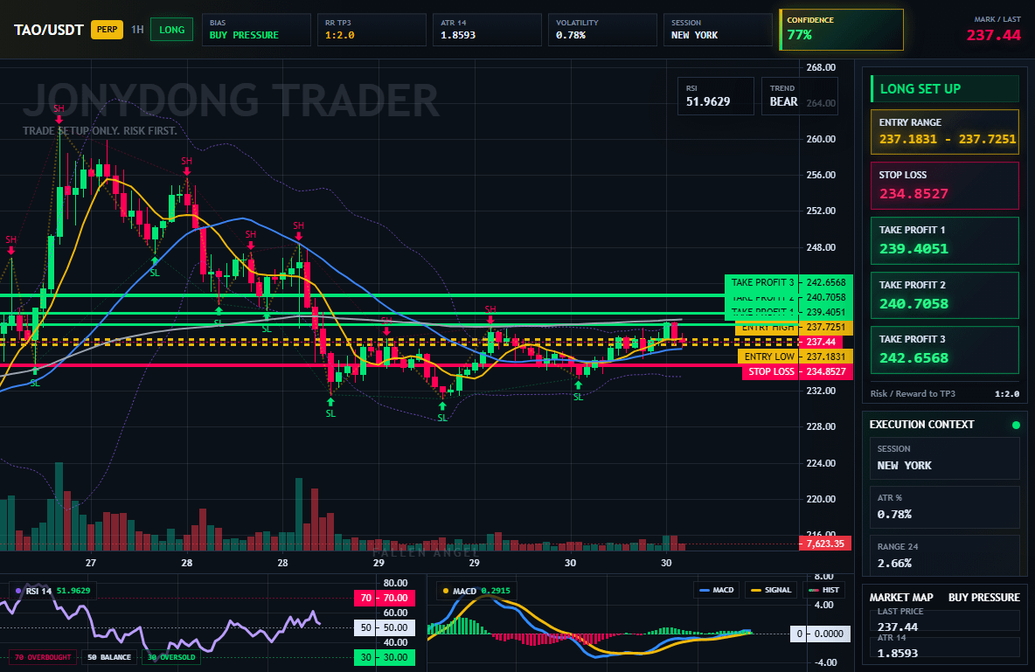
Task: Click the TAO/USDT pair title
Action: (x=49, y=30)
